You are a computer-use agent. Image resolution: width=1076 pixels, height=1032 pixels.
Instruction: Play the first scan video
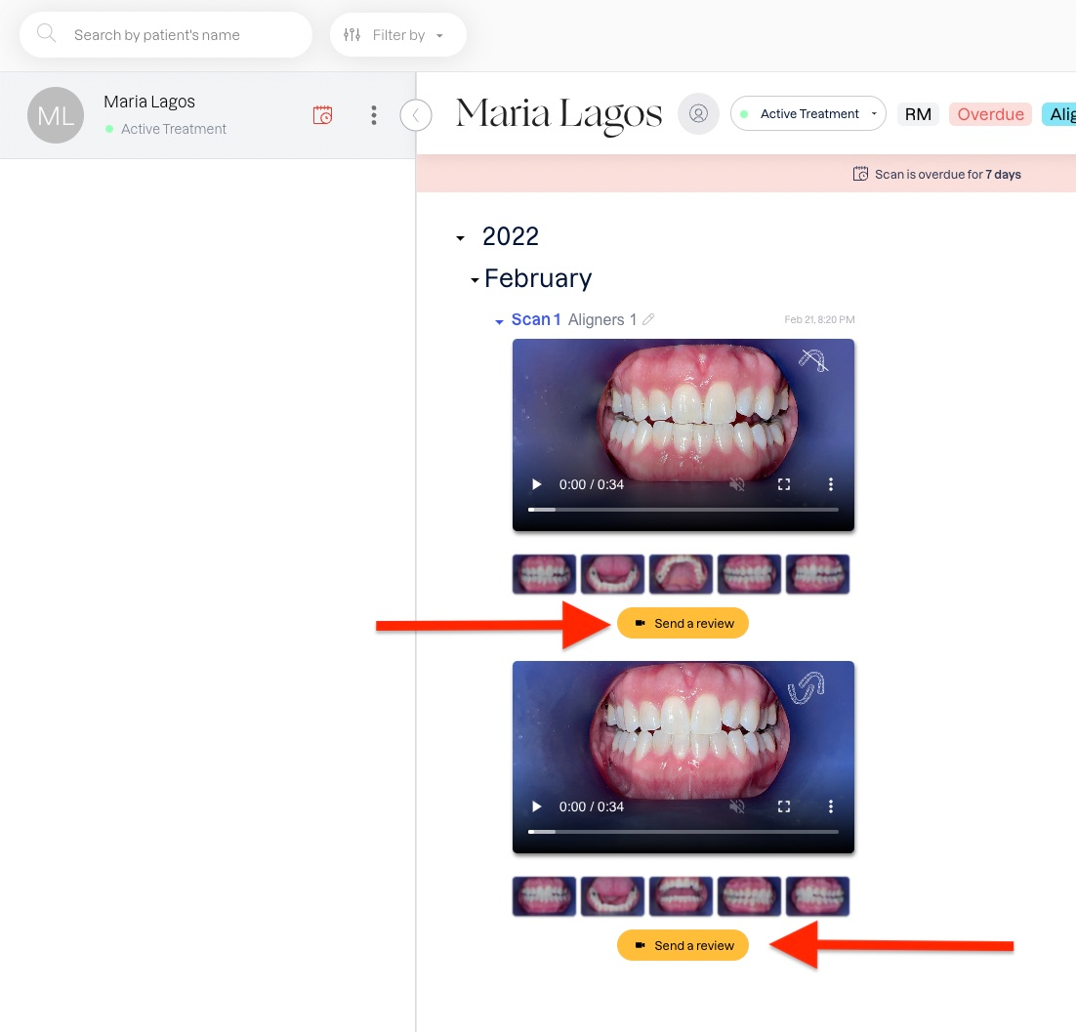point(537,484)
